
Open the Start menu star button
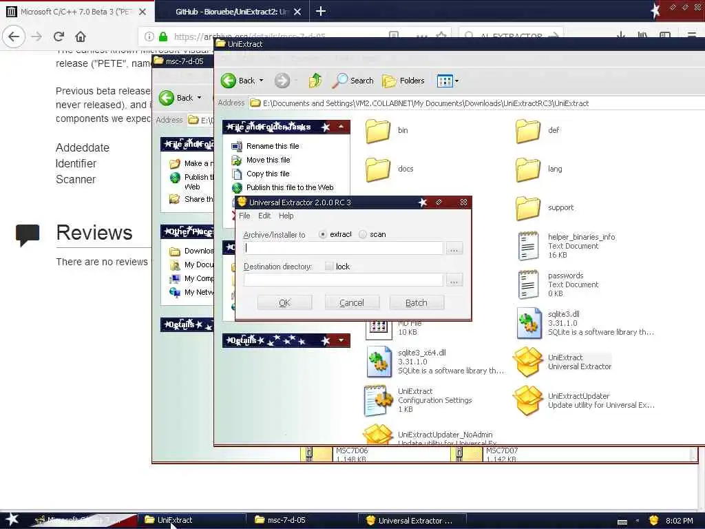12,519
